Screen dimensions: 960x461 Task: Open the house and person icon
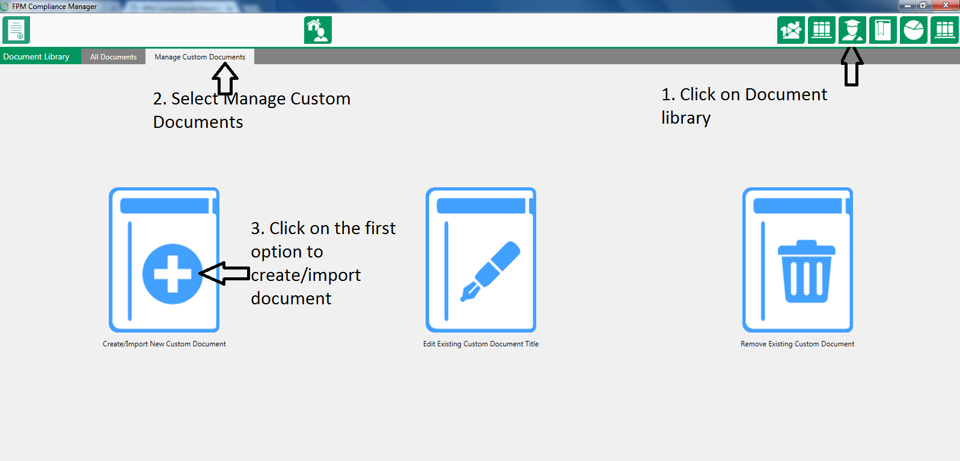[x=317, y=30]
